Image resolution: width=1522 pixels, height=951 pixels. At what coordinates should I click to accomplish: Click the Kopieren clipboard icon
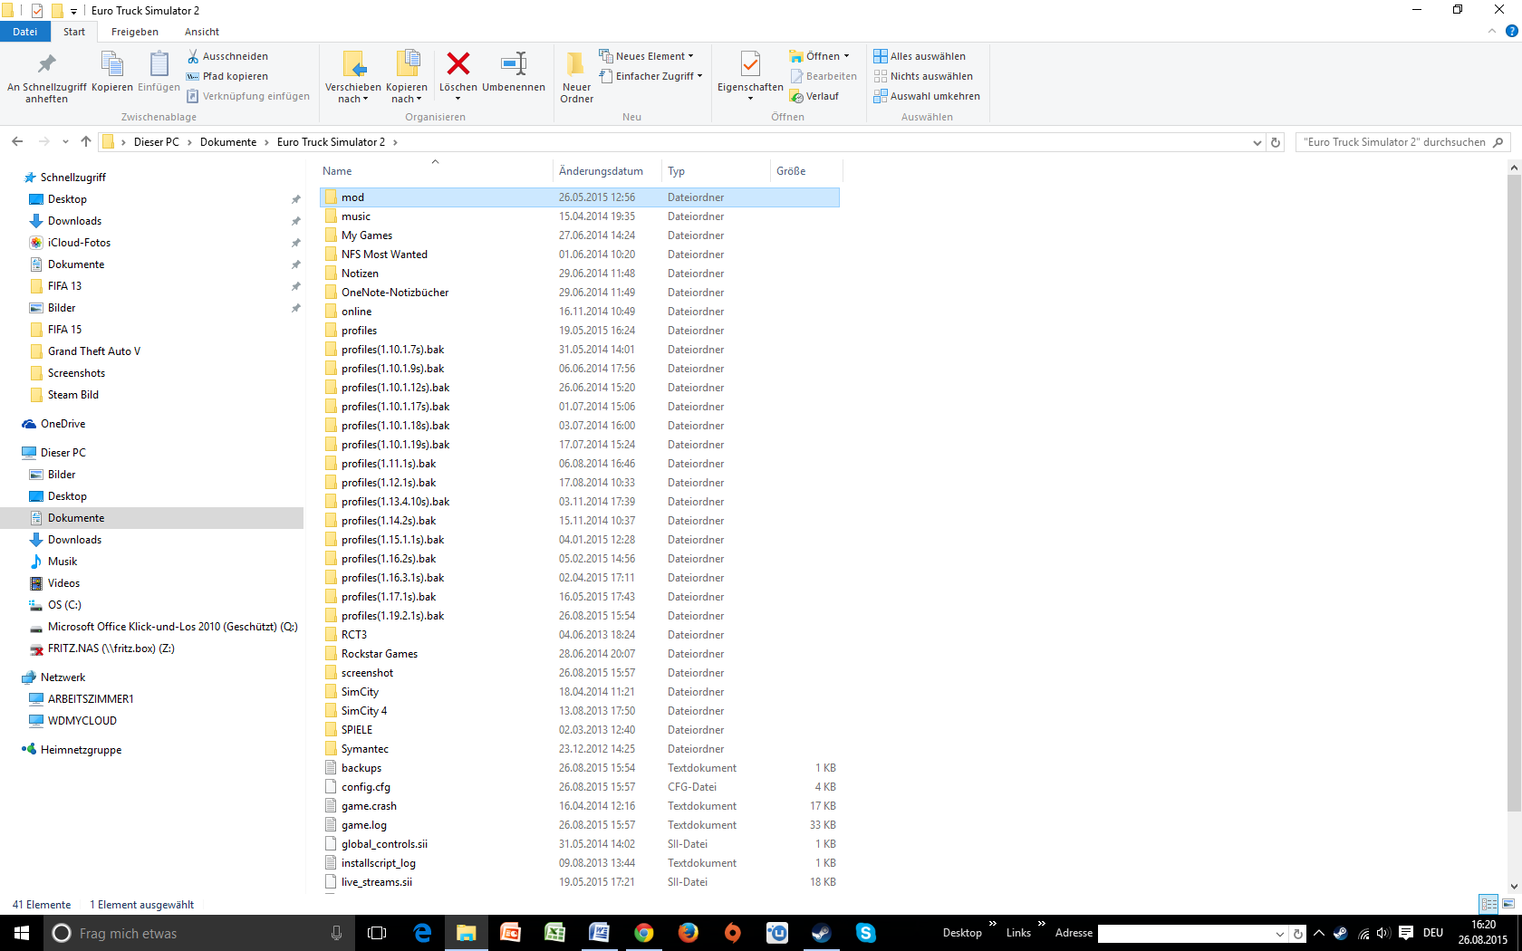(x=112, y=72)
